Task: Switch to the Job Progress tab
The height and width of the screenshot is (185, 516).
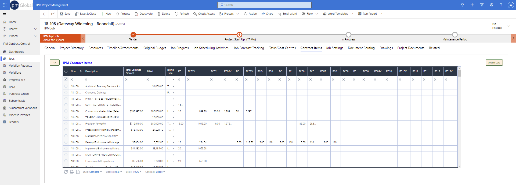Action: tap(179, 48)
